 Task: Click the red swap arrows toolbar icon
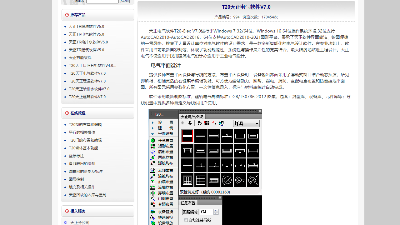tap(214, 123)
